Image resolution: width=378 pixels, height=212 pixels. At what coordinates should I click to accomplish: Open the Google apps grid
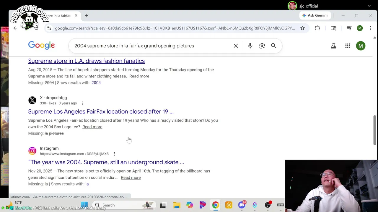pyautogui.click(x=348, y=46)
